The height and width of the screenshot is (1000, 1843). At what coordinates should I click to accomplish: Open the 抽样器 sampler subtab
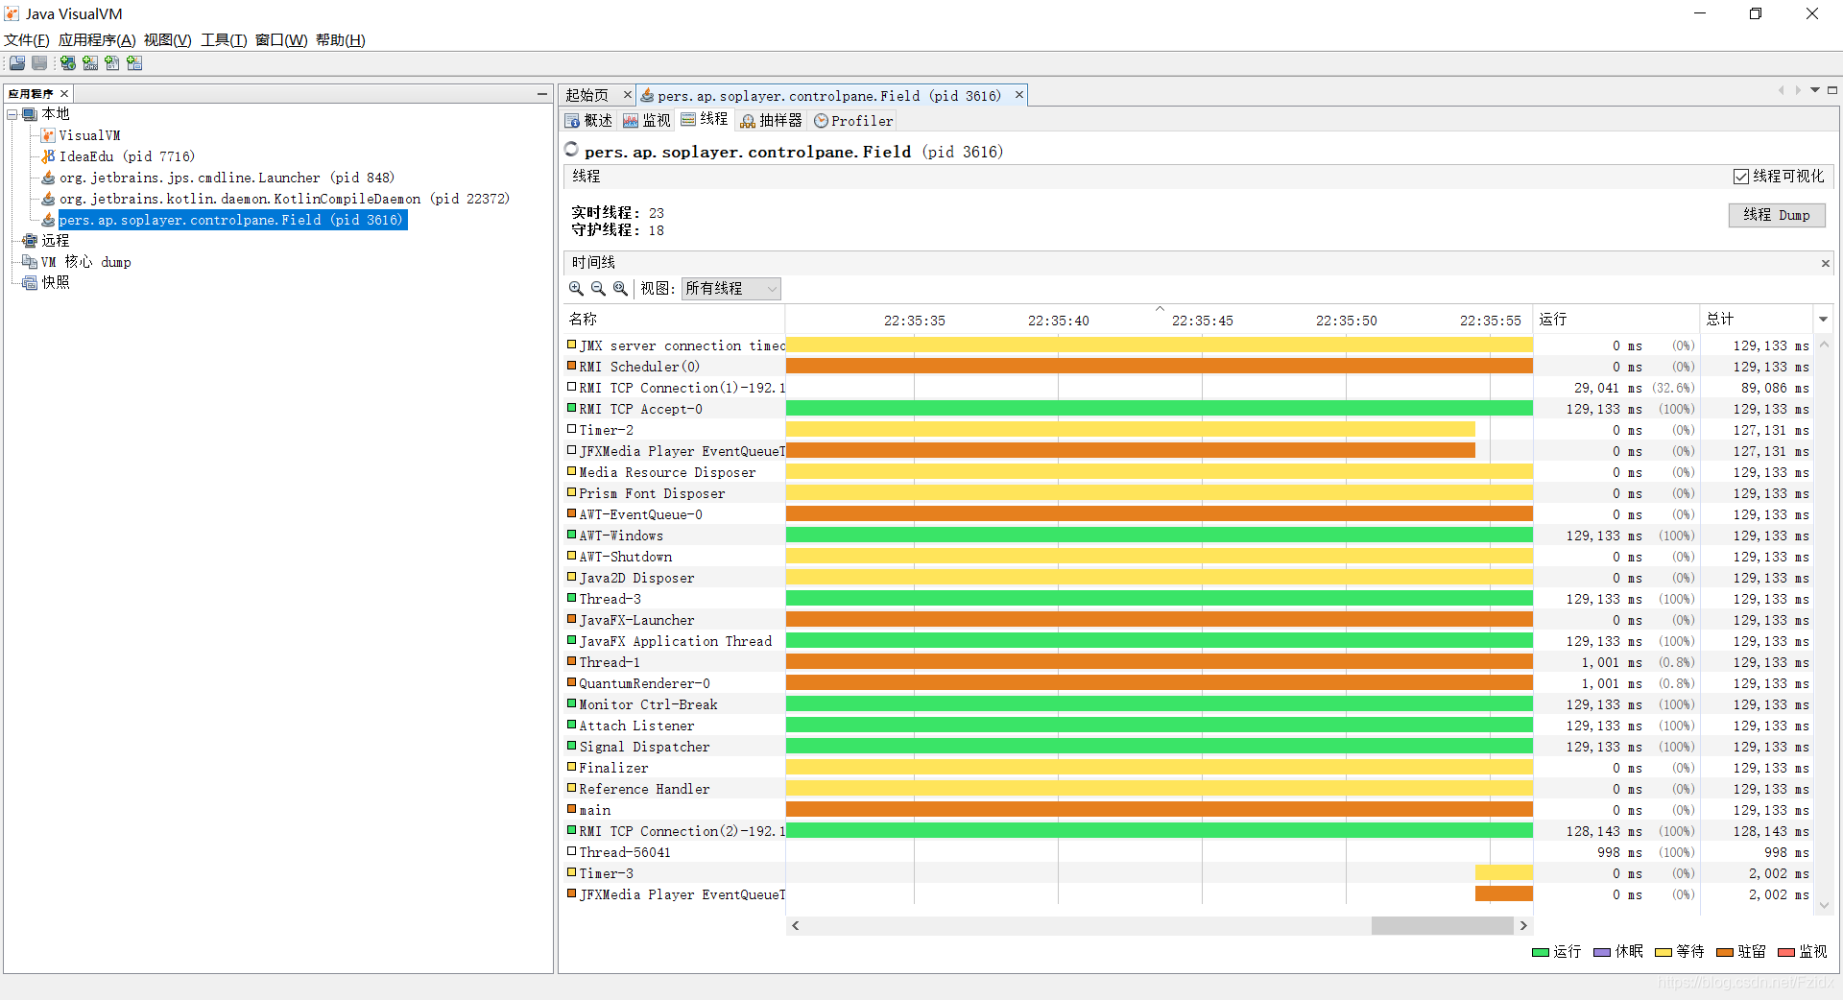point(771,121)
